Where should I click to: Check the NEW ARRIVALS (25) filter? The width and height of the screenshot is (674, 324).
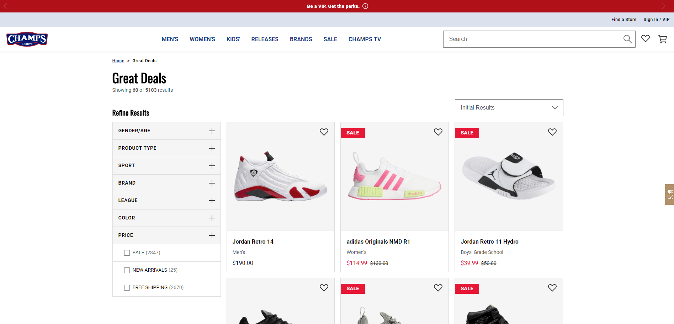127,270
